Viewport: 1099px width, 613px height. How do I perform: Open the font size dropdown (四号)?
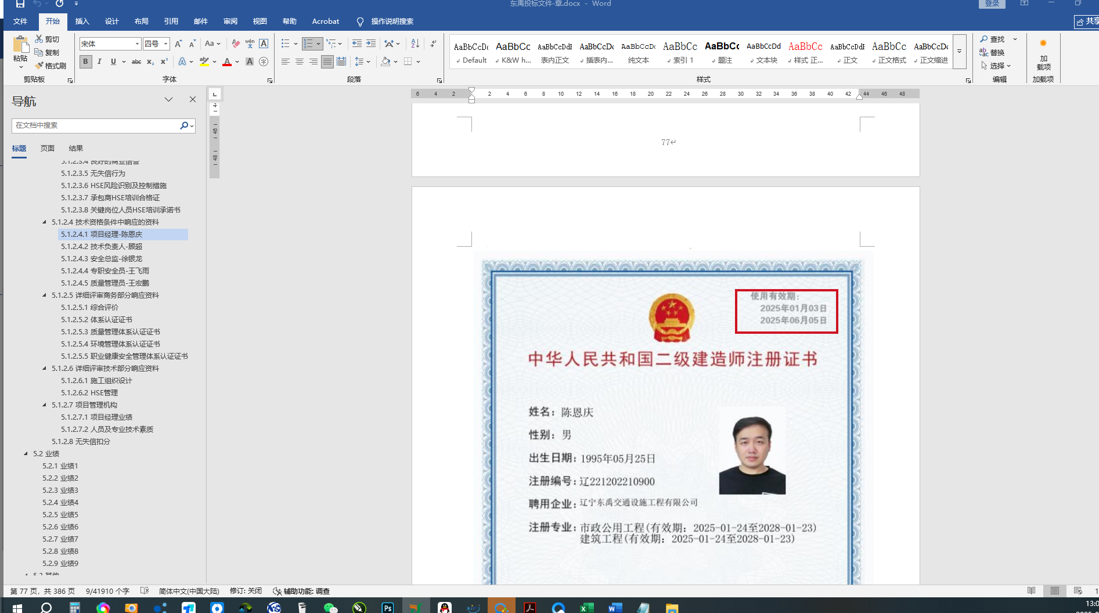[166, 44]
